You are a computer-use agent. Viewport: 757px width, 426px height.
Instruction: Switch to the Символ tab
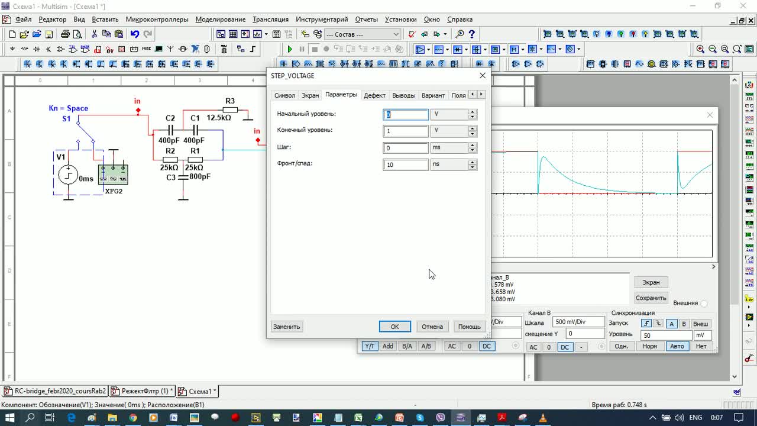pyautogui.click(x=284, y=95)
